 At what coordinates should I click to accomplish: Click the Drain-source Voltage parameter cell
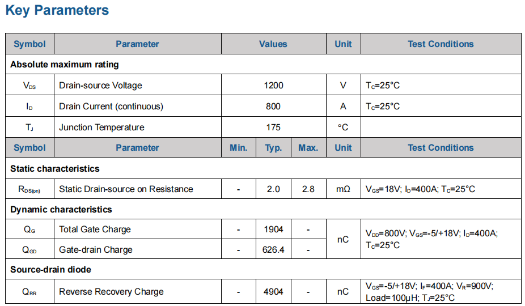pos(100,86)
